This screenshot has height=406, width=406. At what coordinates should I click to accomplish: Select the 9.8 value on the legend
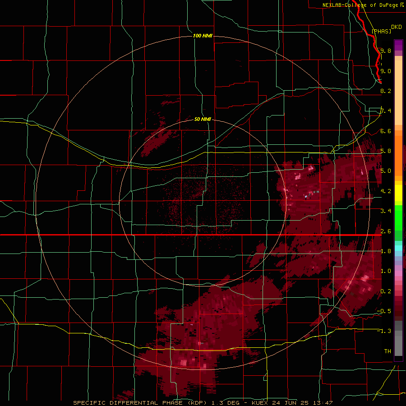click(x=386, y=51)
